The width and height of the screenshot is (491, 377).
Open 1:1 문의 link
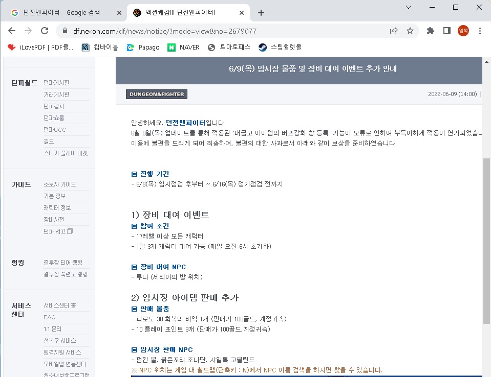click(x=53, y=328)
